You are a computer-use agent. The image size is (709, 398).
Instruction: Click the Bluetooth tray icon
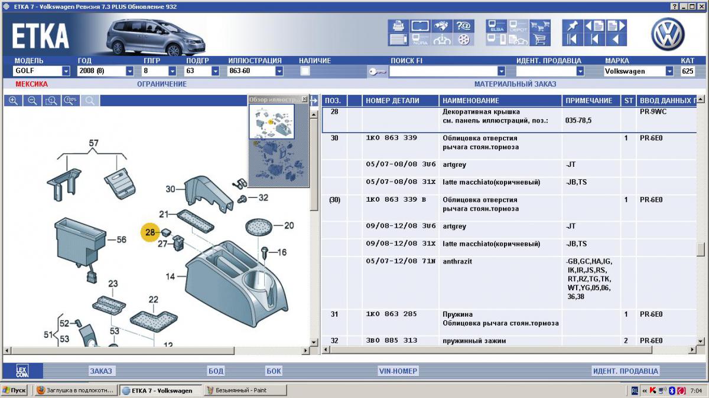click(671, 390)
